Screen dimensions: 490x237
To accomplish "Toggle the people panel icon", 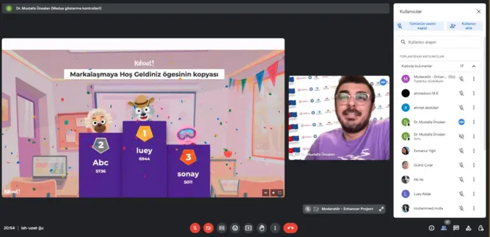I will 444,228.
